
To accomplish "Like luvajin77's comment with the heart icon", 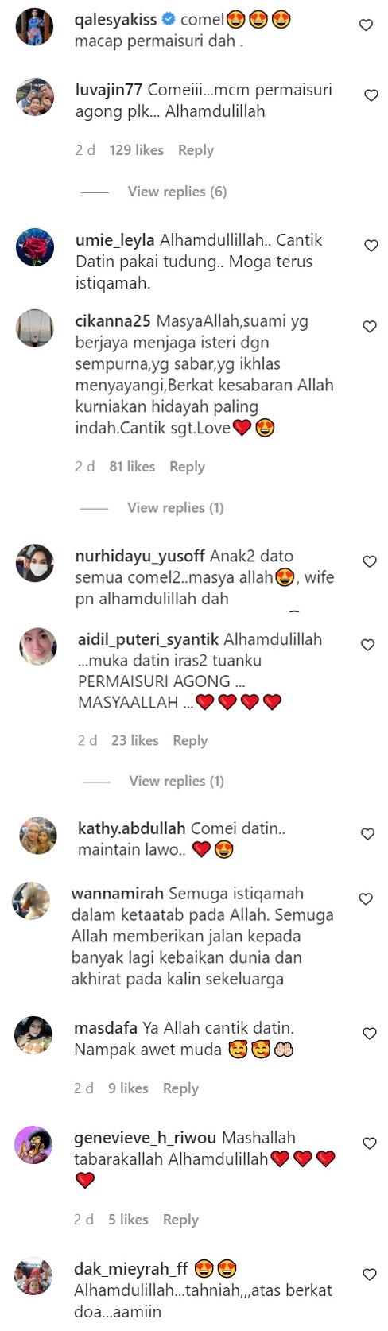I will (x=371, y=95).
